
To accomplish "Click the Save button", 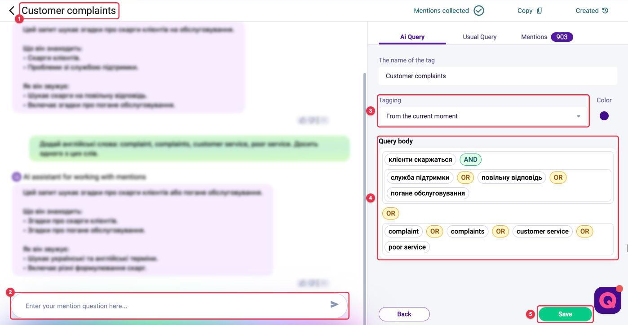I will (565, 314).
